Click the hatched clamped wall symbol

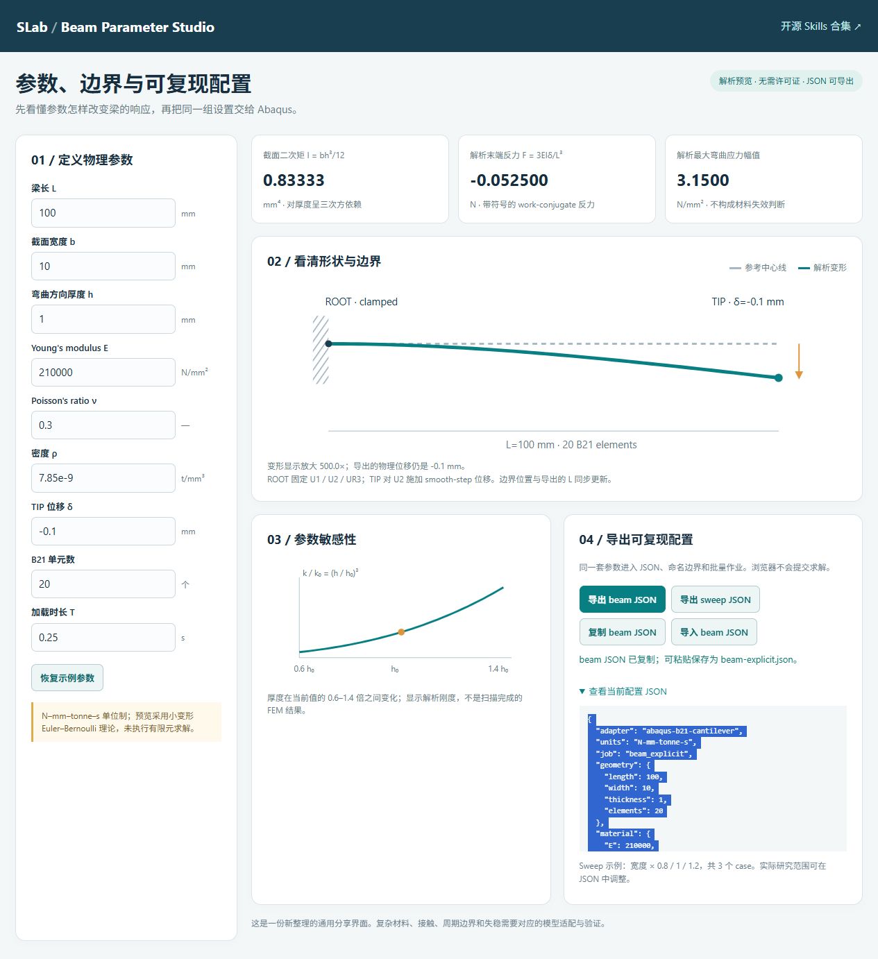pos(321,350)
